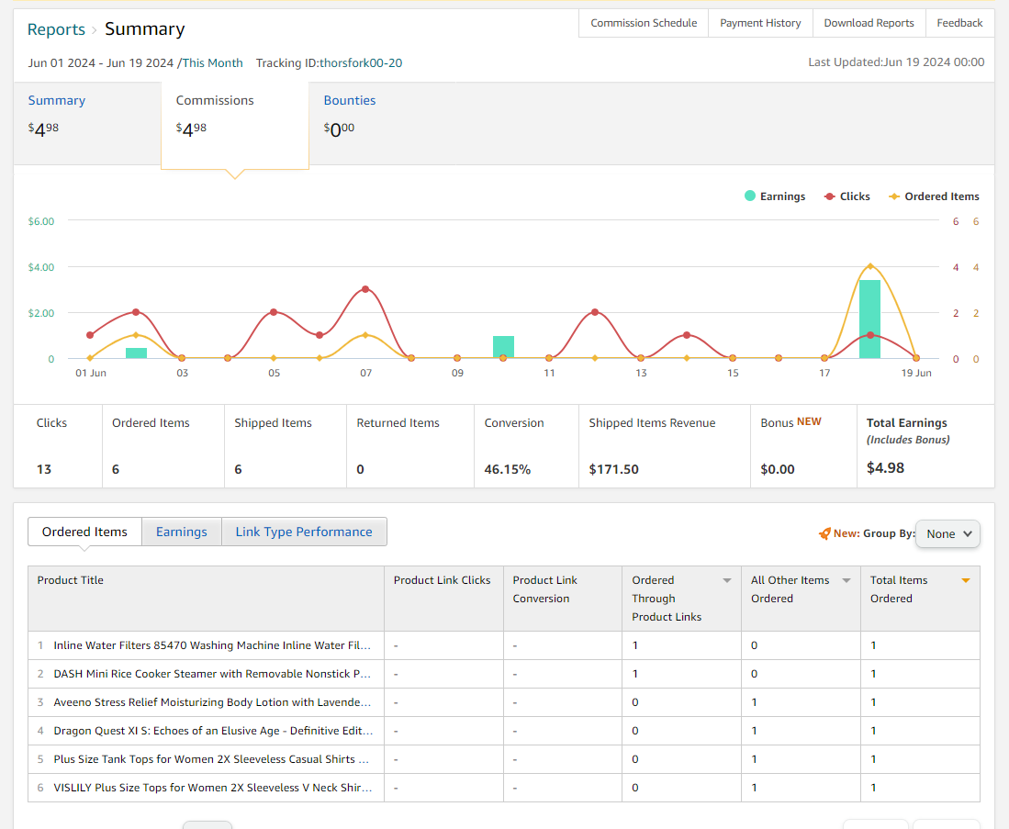Image resolution: width=1009 pixels, height=829 pixels.
Task: Sort by Ordered Through Product Links arrow
Action: click(x=726, y=580)
